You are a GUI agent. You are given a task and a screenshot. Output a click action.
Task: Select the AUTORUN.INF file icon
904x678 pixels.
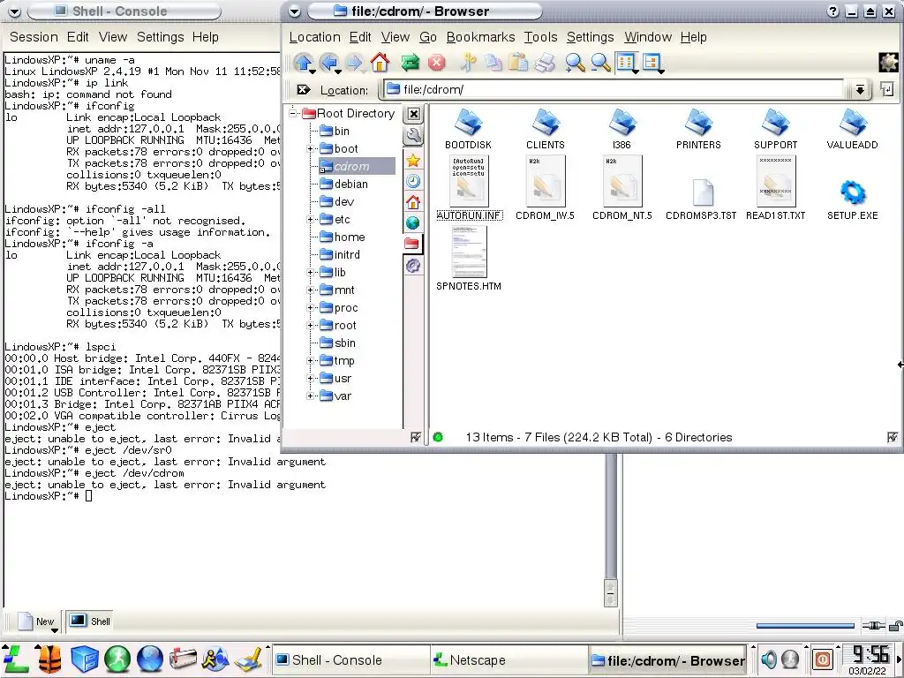click(469, 181)
